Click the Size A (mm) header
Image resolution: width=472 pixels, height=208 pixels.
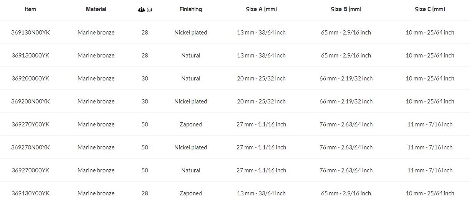[x=261, y=9]
